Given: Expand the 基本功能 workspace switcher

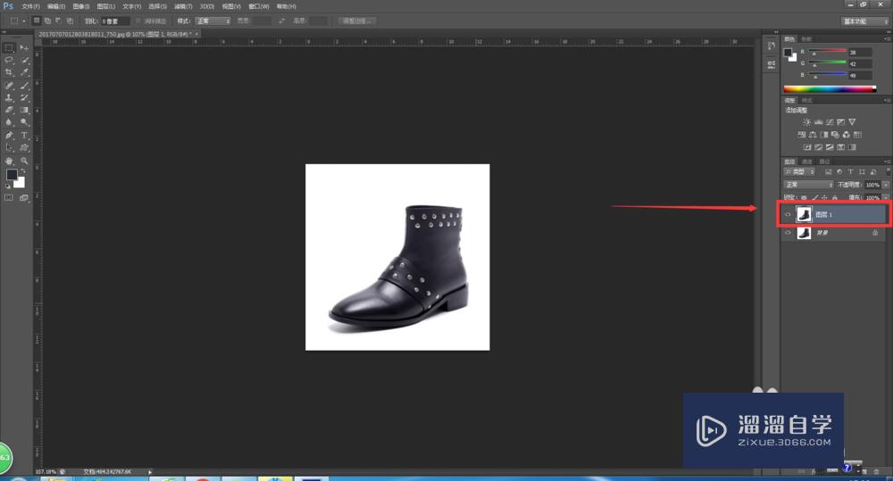Looking at the screenshot, I should pos(864,21).
